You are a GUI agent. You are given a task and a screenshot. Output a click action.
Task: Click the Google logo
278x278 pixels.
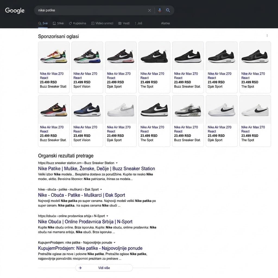[15, 11]
